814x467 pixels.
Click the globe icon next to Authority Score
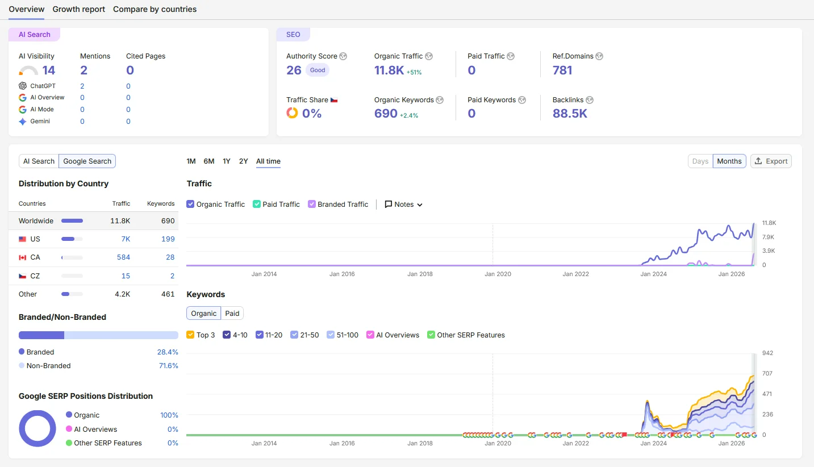pyautogui.click(x=343, y=56)
